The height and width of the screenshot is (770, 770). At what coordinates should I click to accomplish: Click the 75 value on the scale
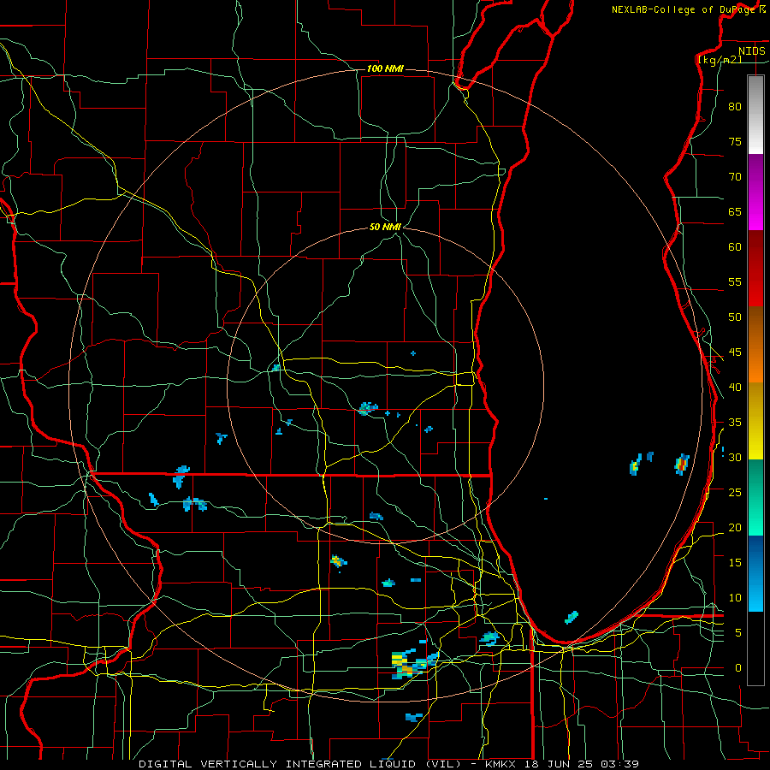[x=735, y=142]
